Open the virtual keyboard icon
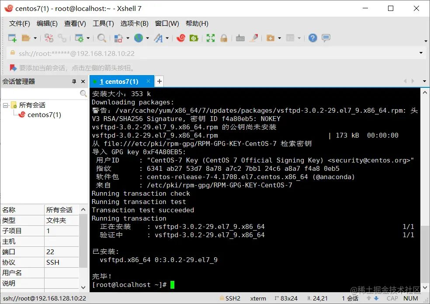Image resolution: width=430 pixels, height=304 pixels. 240,38
